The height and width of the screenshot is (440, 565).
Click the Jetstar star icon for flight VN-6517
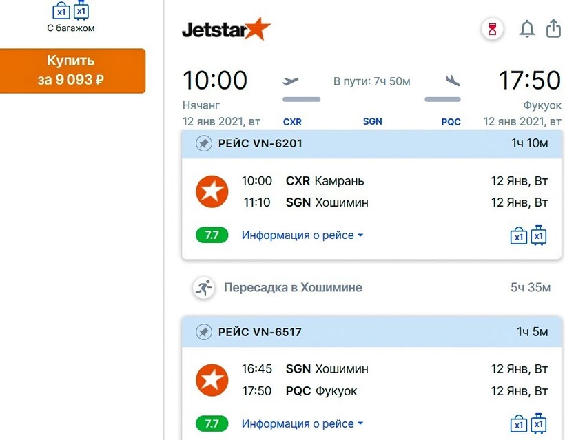(x=212, y=380)
